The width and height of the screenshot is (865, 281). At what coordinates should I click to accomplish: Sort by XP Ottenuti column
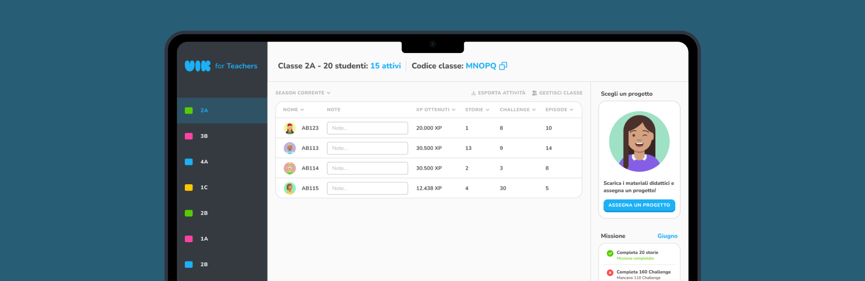coord(436,110)
